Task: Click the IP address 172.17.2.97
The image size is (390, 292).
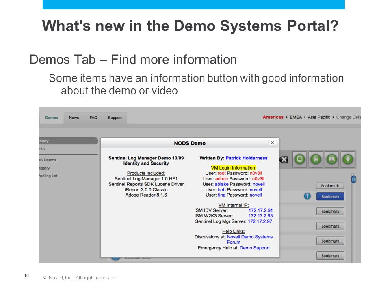Action: coord(260,221)
